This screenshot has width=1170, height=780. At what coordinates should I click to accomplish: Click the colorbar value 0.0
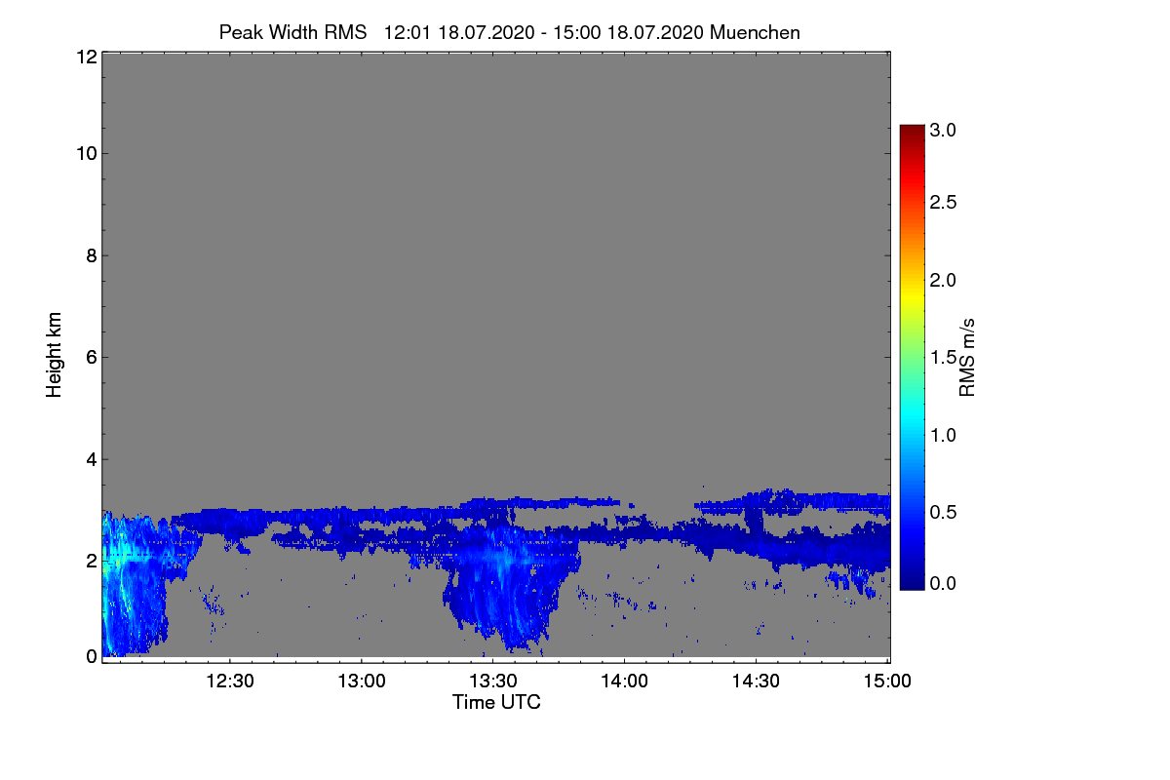tap(944, 583)
